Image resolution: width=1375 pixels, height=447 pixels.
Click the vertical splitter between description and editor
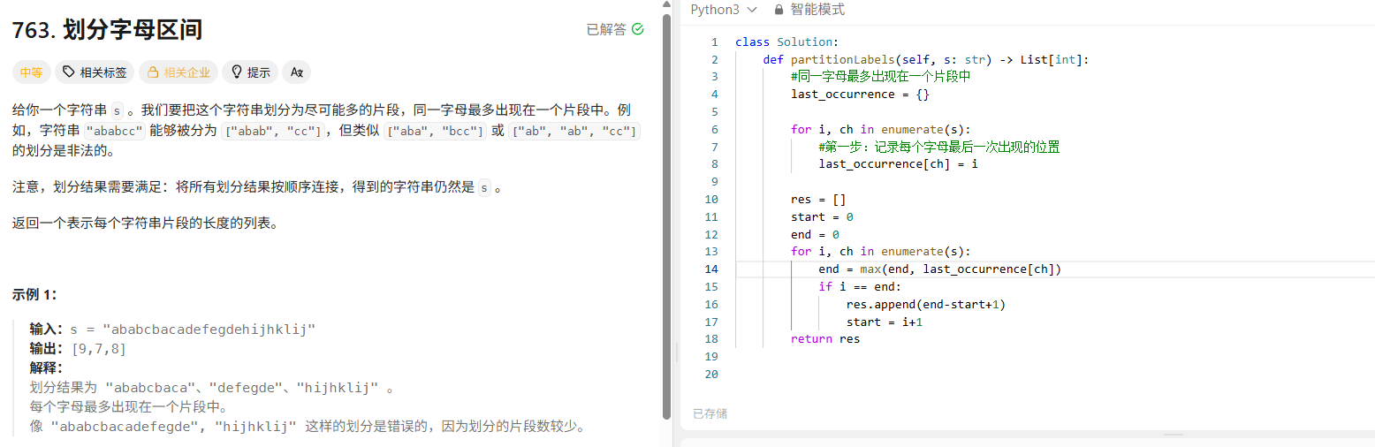pyautogui.click(x=676, y=351)
